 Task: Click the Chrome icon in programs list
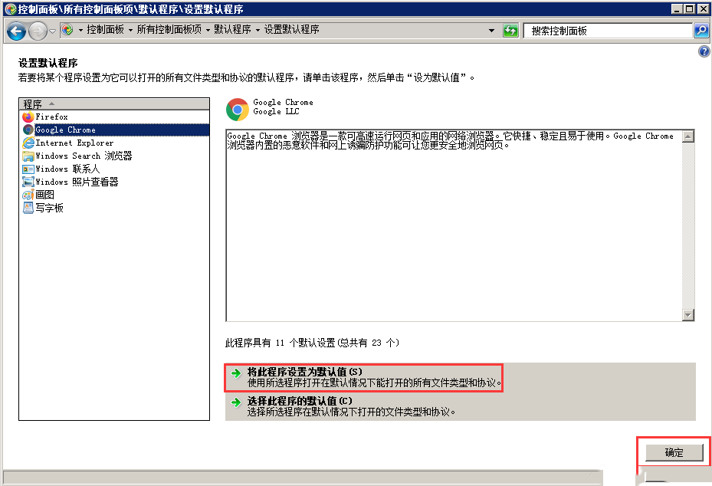(28, 130)
